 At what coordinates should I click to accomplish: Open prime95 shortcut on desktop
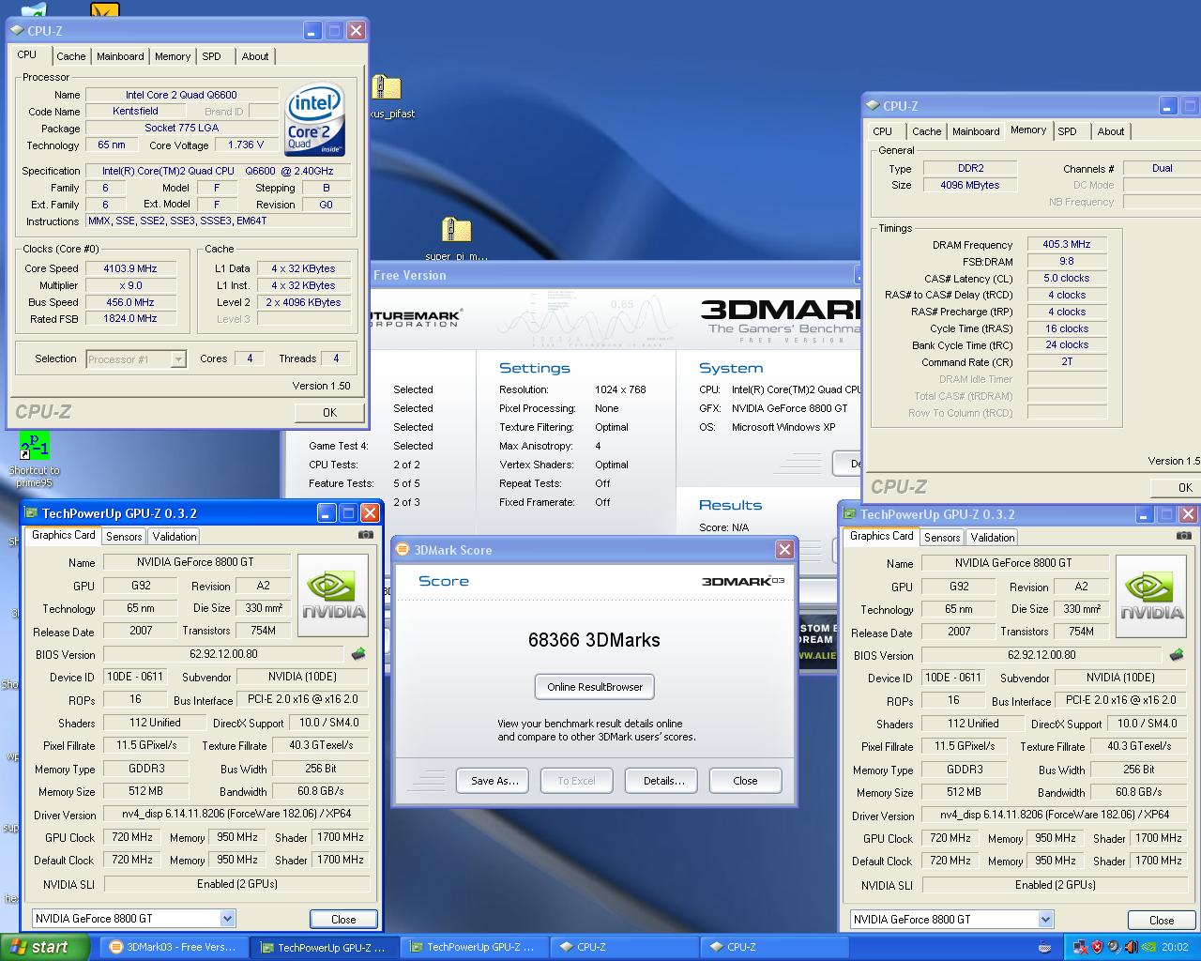34,458
